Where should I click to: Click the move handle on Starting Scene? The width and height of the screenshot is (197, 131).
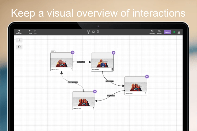73,52
